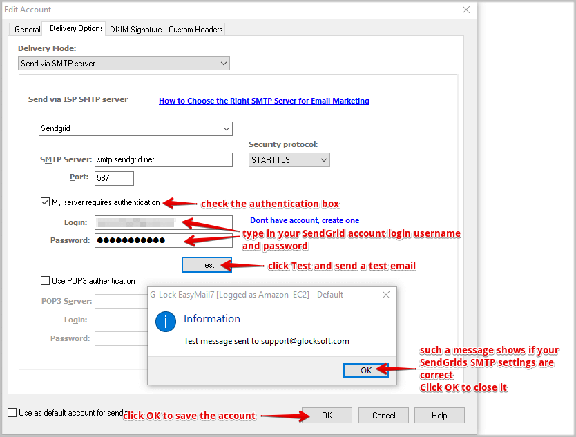Click OK to save the account
This screenshot has height=437, width=576.
coord(326,415)
